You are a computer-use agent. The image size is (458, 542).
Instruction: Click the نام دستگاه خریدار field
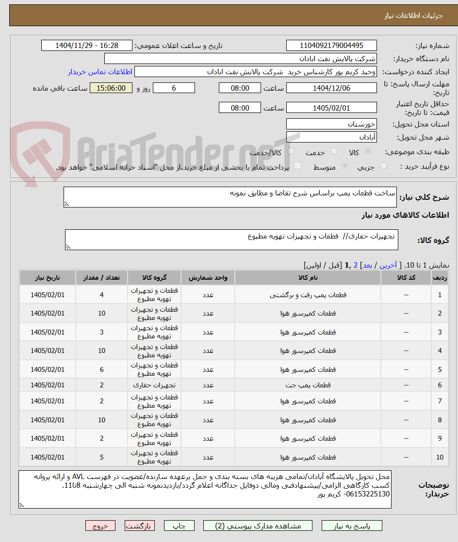[x=241, y=59]
